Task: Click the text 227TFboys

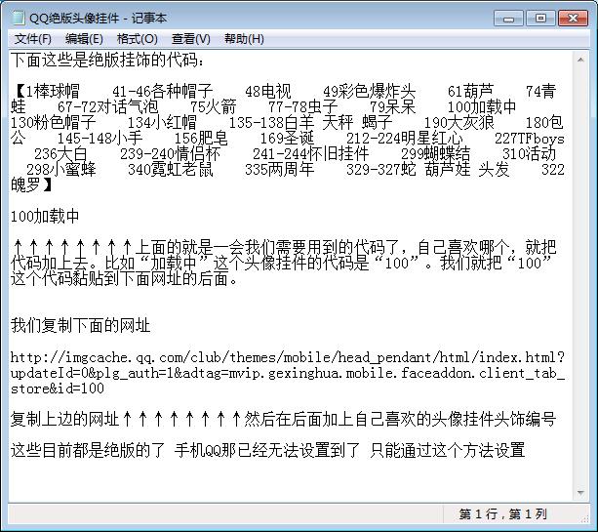Action: tap(530, 139)
